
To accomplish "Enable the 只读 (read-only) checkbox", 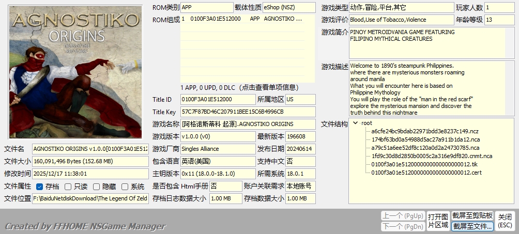I will pos(68,186).
